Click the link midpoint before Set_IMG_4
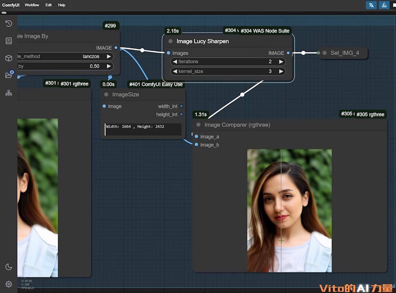This screenshot has width=396, height=293. [303, 53]
